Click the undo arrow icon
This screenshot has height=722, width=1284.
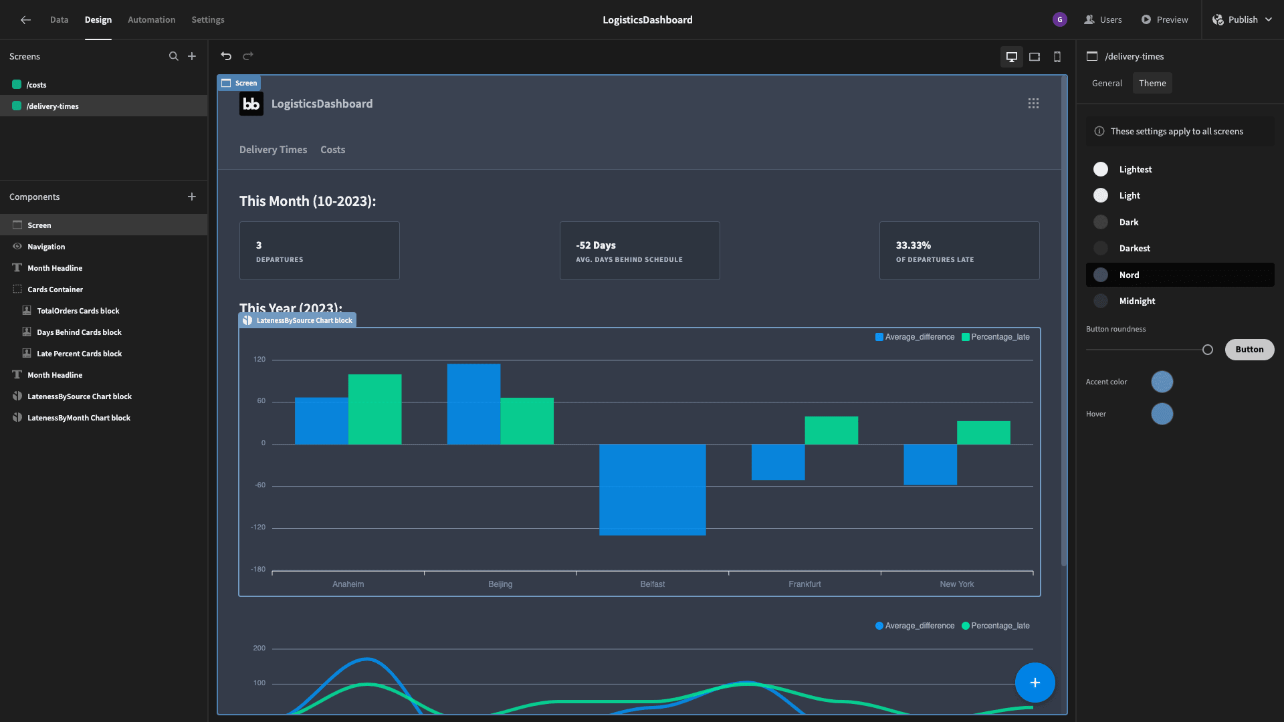226,56
